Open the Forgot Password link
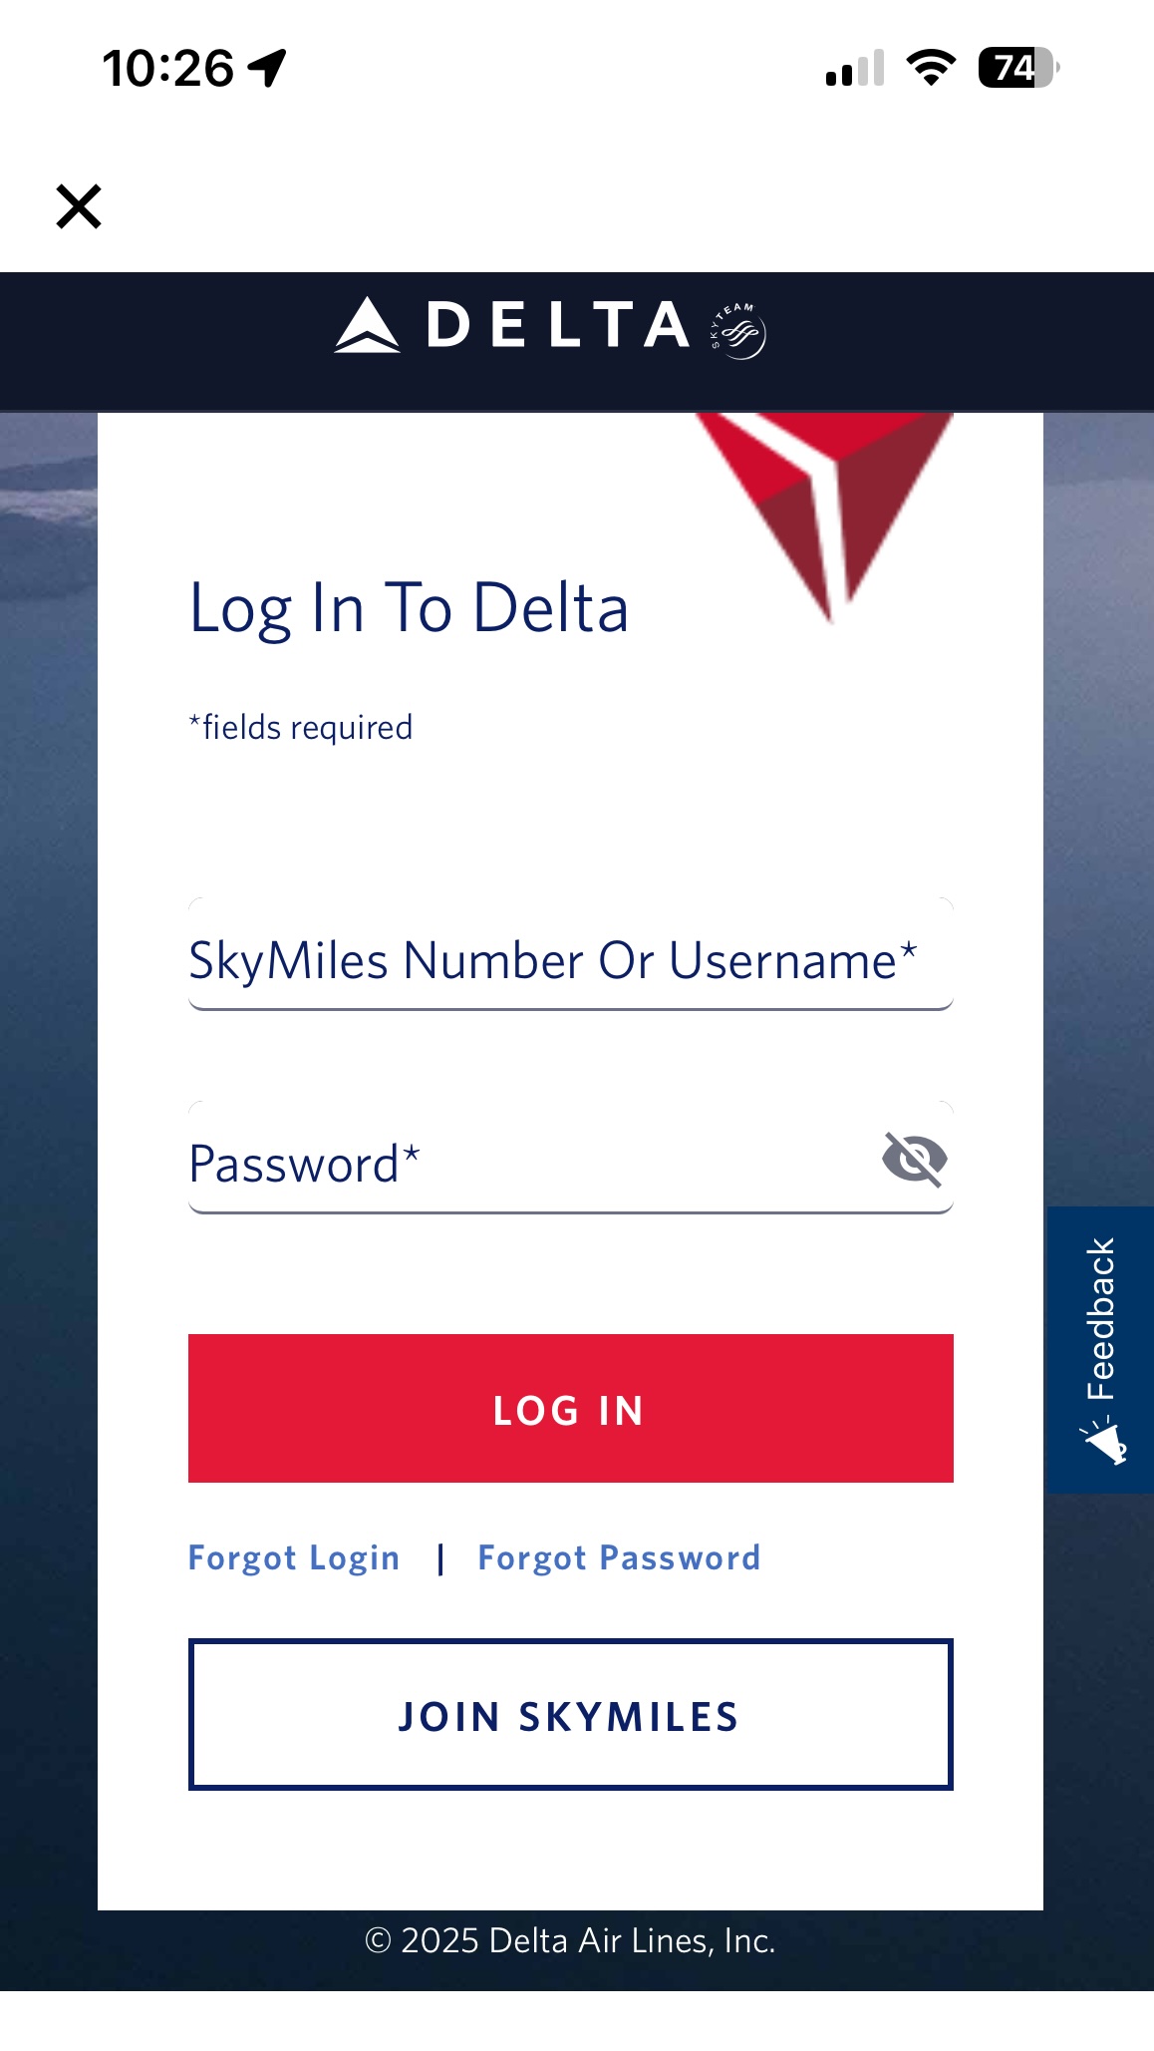The image size is (1154, 2051). coord(619,1557)
